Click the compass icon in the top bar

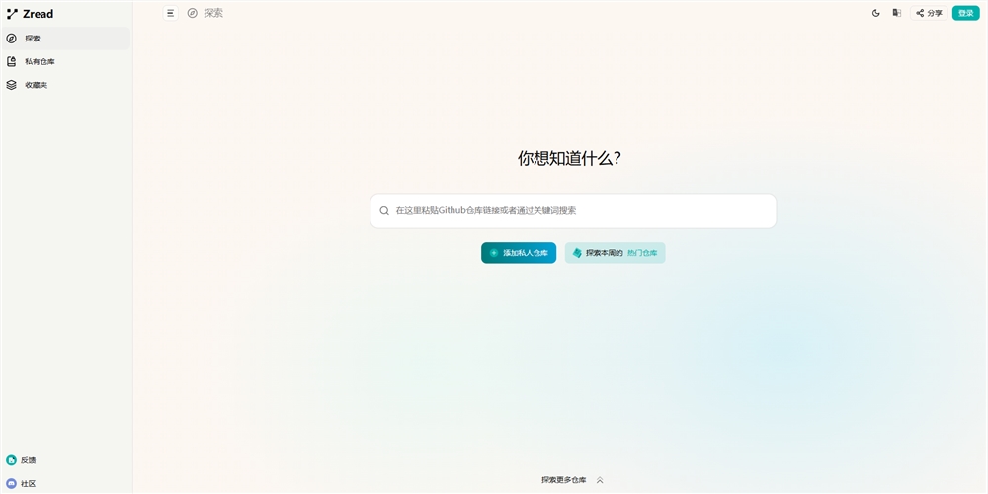pos(193,13)
